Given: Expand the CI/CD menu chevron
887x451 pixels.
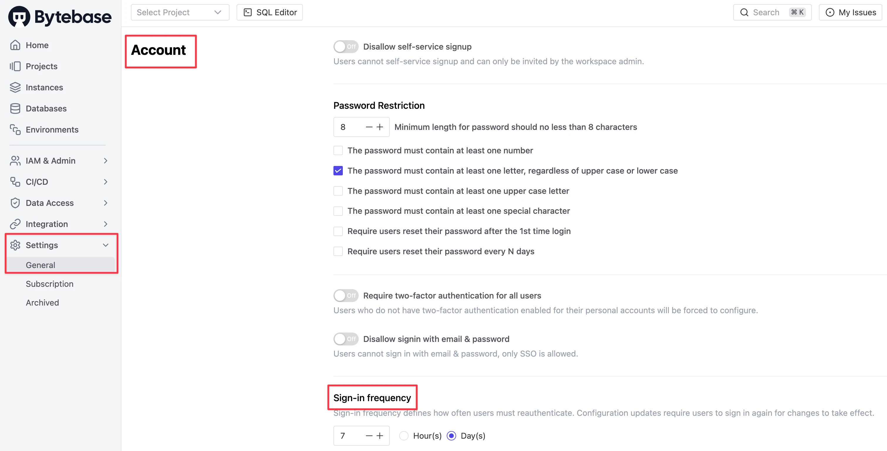Looking at the screenshot, I should coord(105,182).
